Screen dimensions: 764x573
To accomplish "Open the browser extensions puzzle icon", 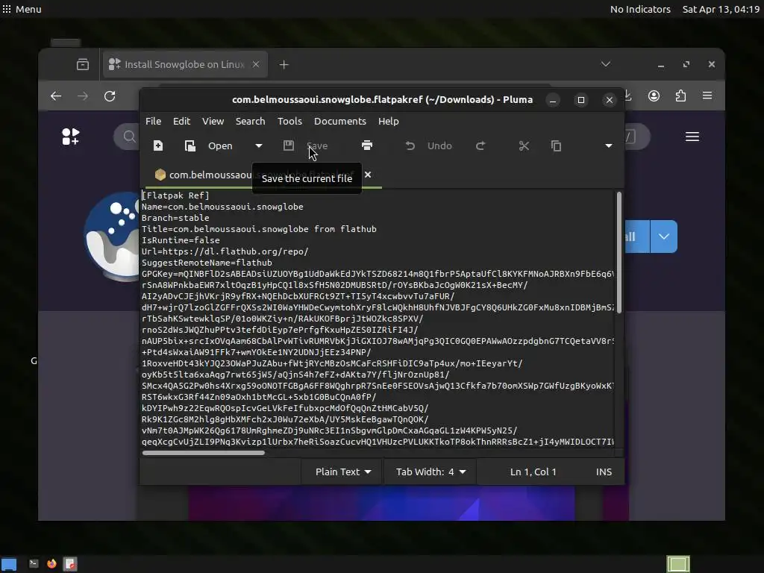I will 680,96.
